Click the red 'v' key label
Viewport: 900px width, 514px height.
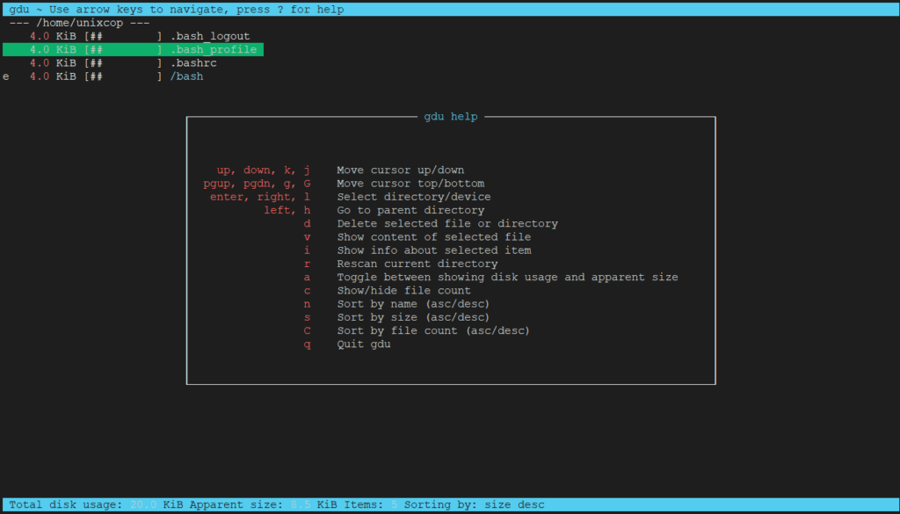tap(307, 237)
